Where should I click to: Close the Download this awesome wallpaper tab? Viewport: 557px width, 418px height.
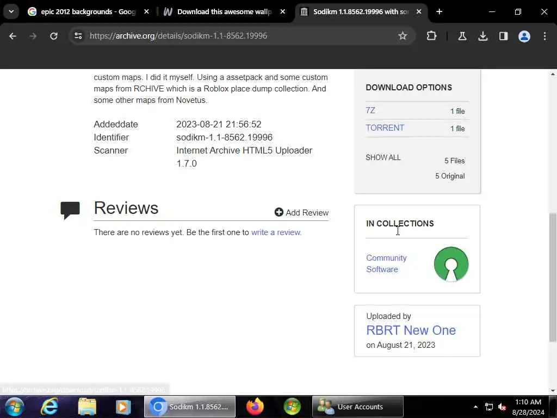click(282, 12)
